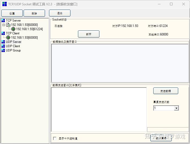Click the TCP Client node icon
The height and width of the screenshot is (144, 190).
[x=3, y=33]
